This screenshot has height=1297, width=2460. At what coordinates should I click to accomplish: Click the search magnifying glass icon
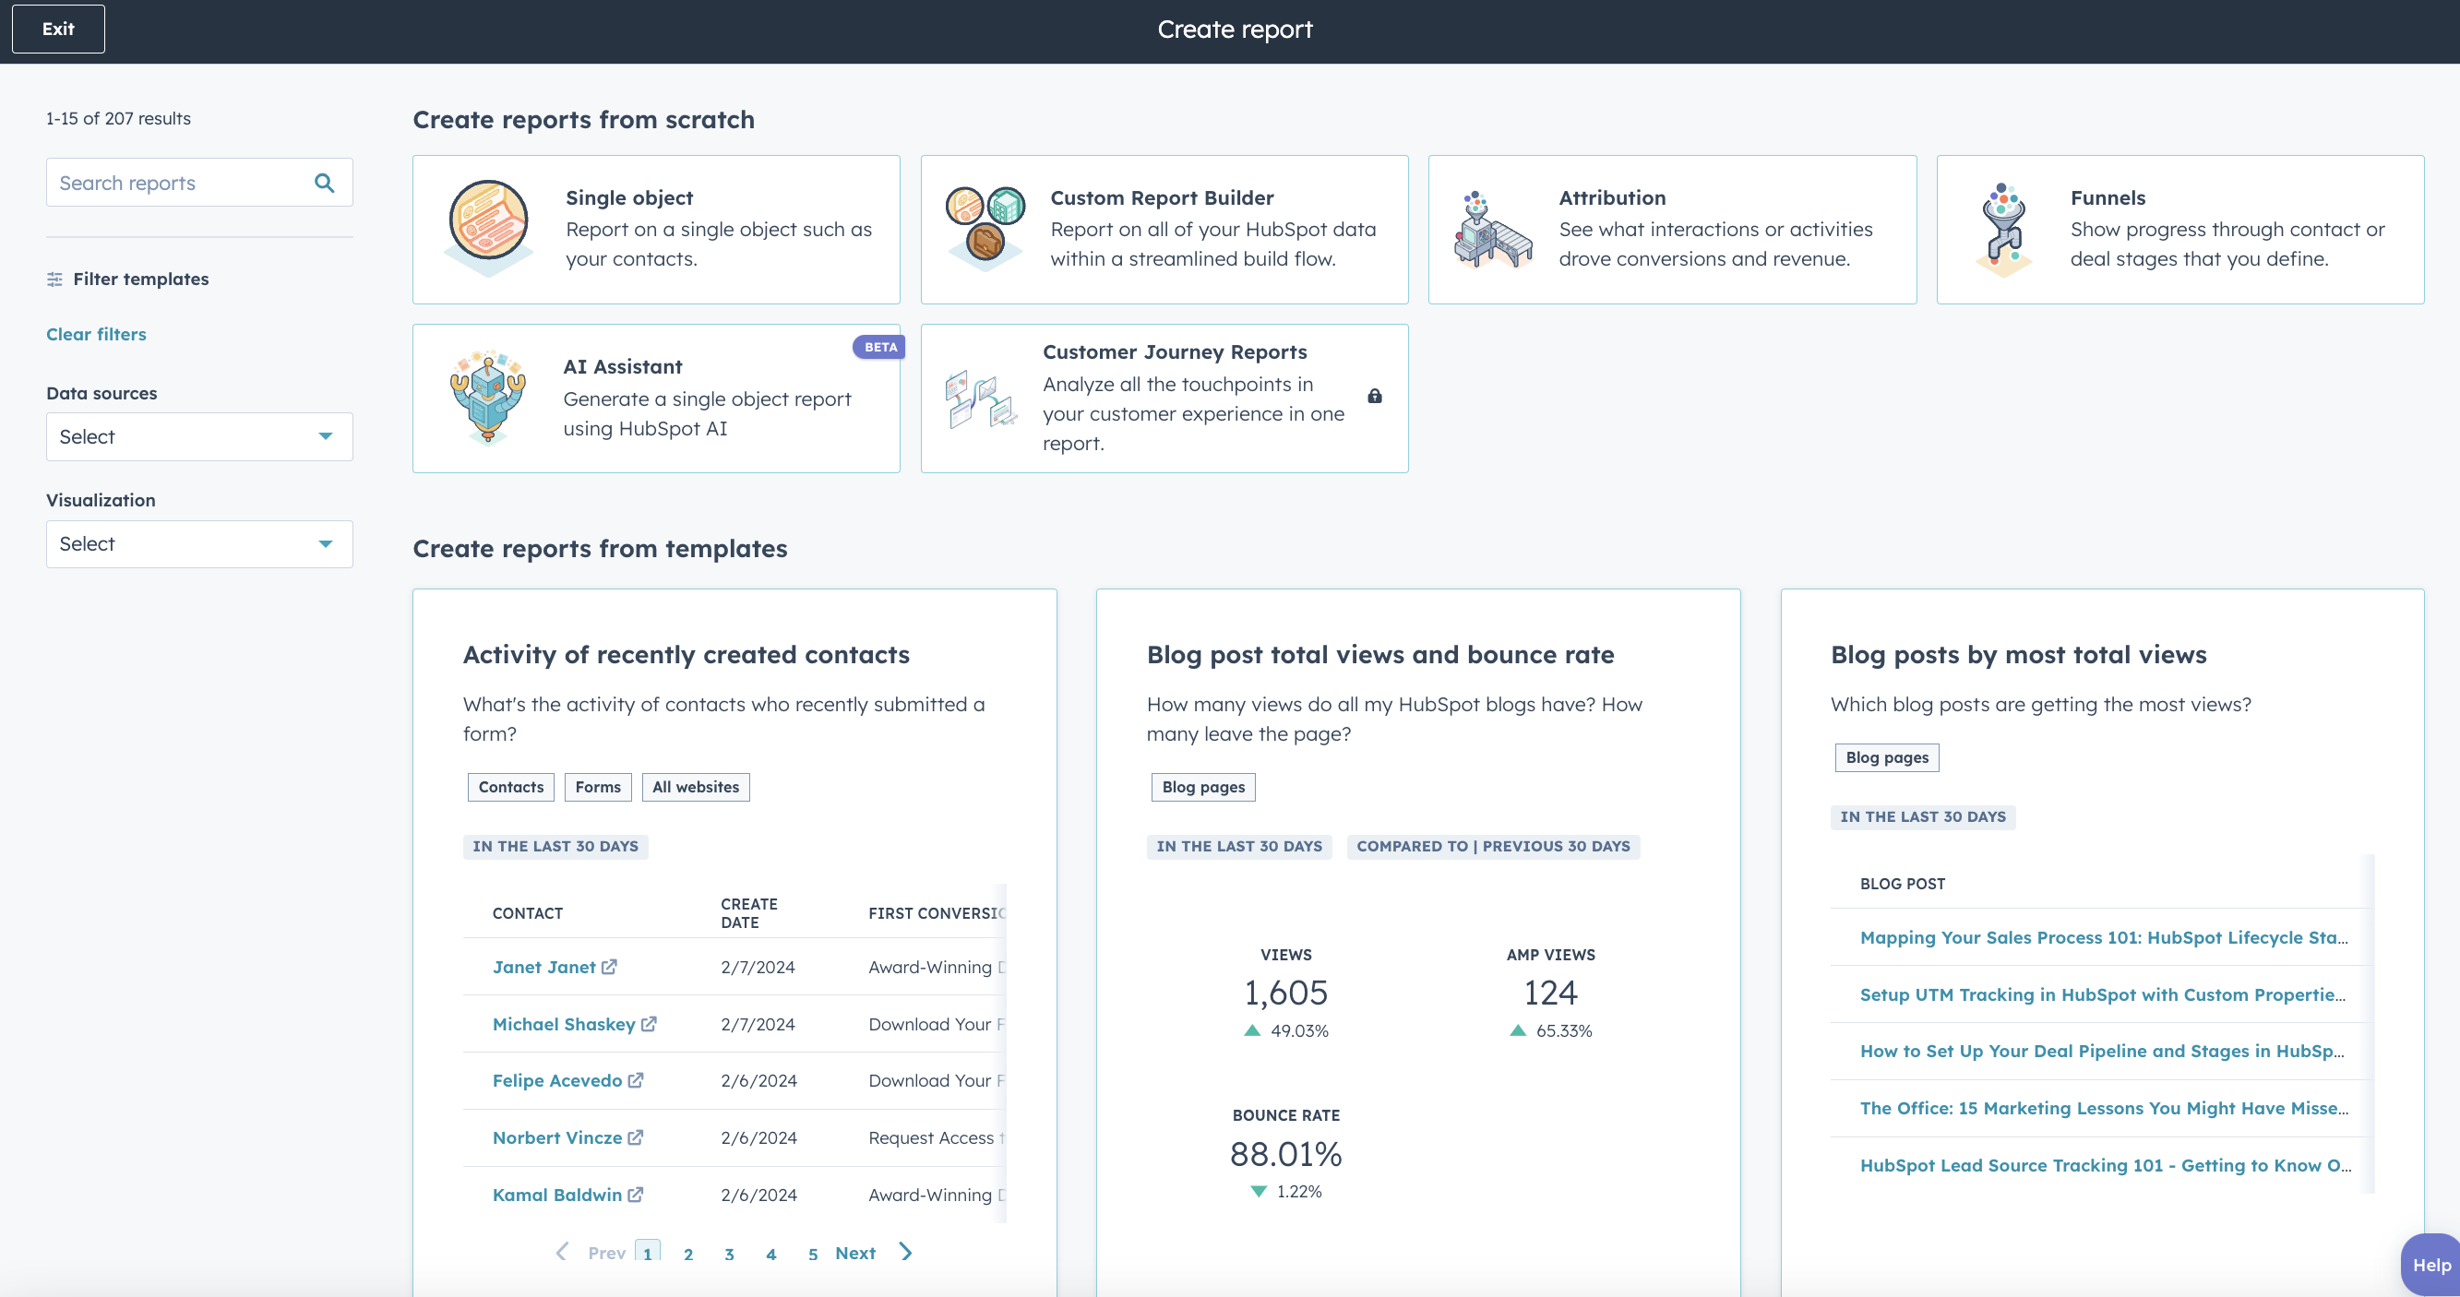point(324,182)
